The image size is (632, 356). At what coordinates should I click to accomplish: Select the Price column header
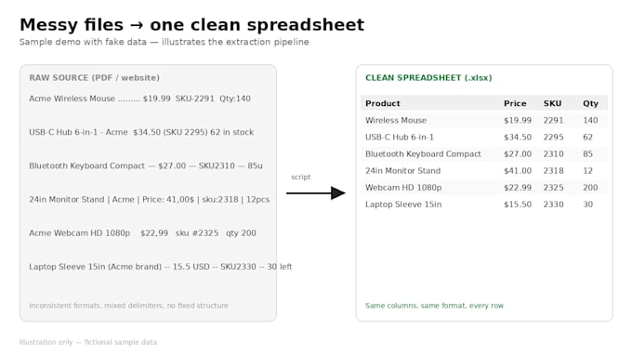click(x=515, y=103)
